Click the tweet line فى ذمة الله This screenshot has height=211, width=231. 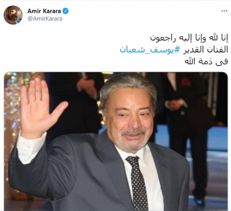pyautogui.click(x=206, y=61)
